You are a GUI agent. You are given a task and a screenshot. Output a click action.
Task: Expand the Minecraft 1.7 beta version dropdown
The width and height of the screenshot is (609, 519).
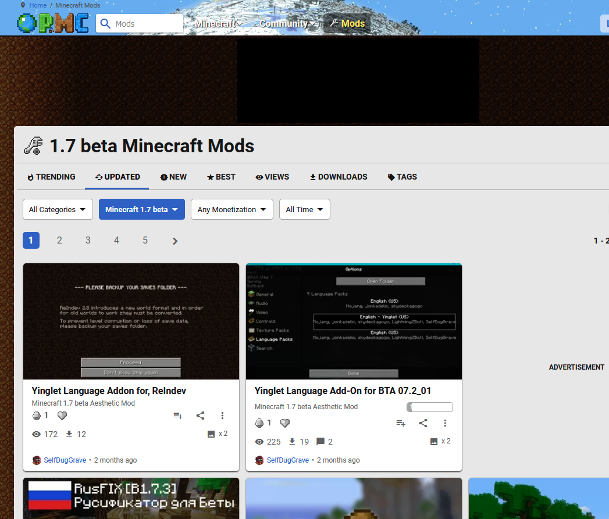pos(142,210)
